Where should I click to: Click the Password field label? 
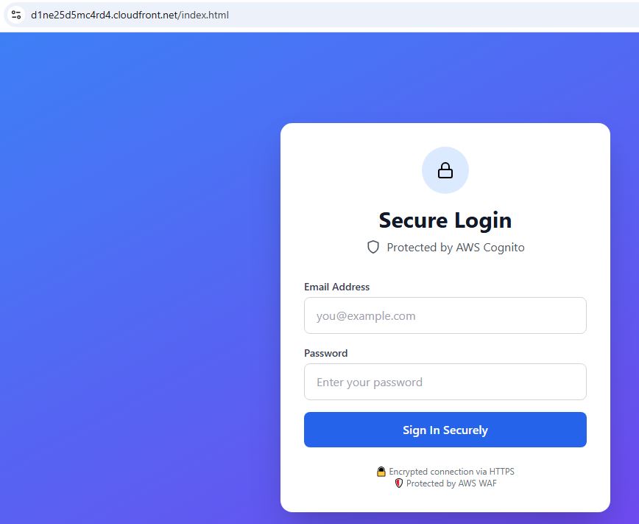coord(325,353)
